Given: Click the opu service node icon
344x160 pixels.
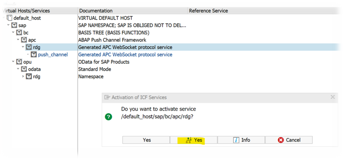Looking at the screenshot, I should click(19, 62).
